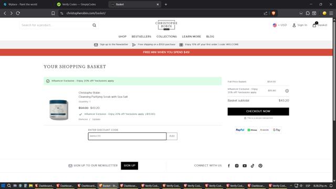Open the File Explorer taskbar icon
Screen dimensions: 336x189
click(x=31, y=185)
